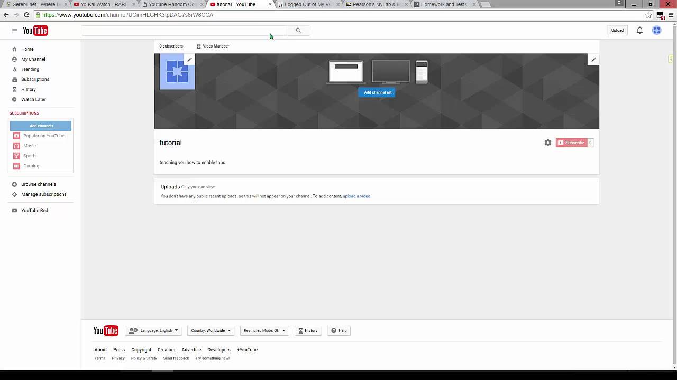Viewport: 677px width, 380px height.
Task: Click the search magnifier button
Action: pyautogui.click(x=298, y=31)
